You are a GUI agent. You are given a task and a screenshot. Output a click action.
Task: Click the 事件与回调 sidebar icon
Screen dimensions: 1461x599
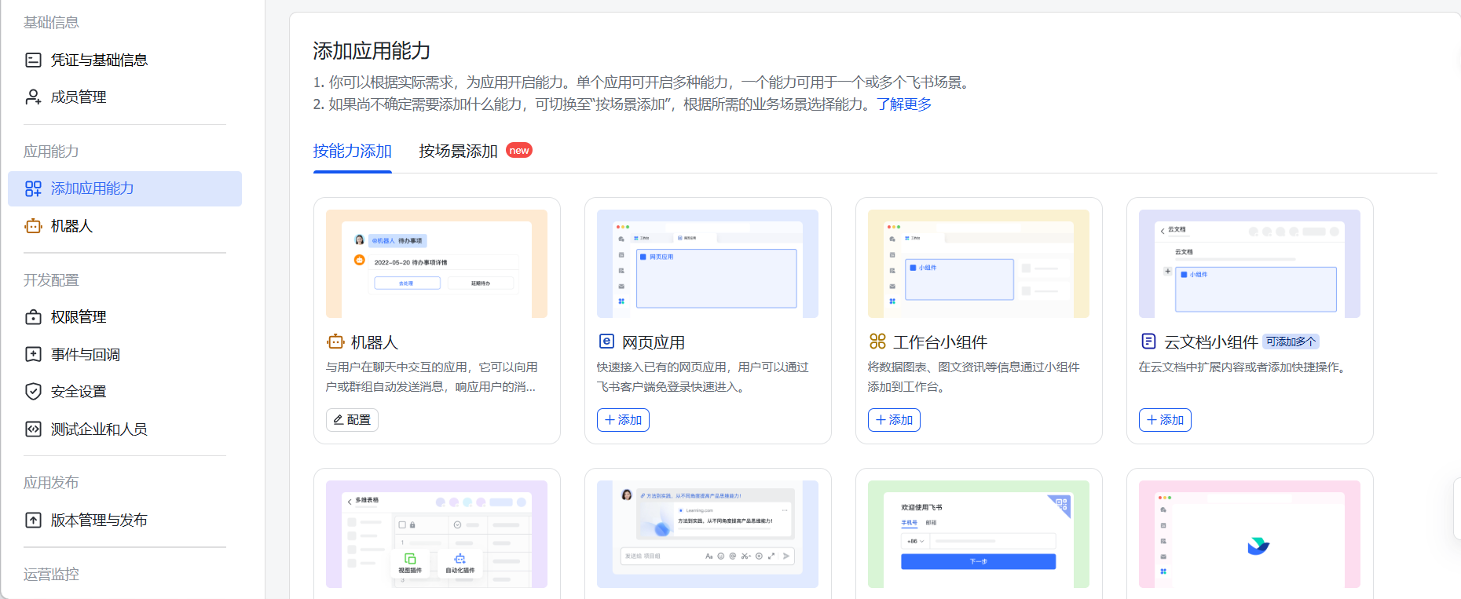(x=33, y=355)
